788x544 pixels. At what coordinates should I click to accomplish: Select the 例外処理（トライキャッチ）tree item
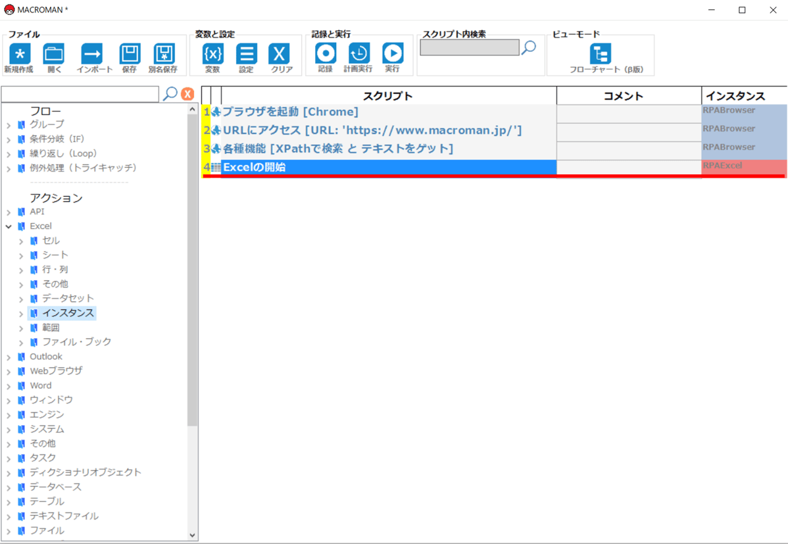tap(83, 168)
